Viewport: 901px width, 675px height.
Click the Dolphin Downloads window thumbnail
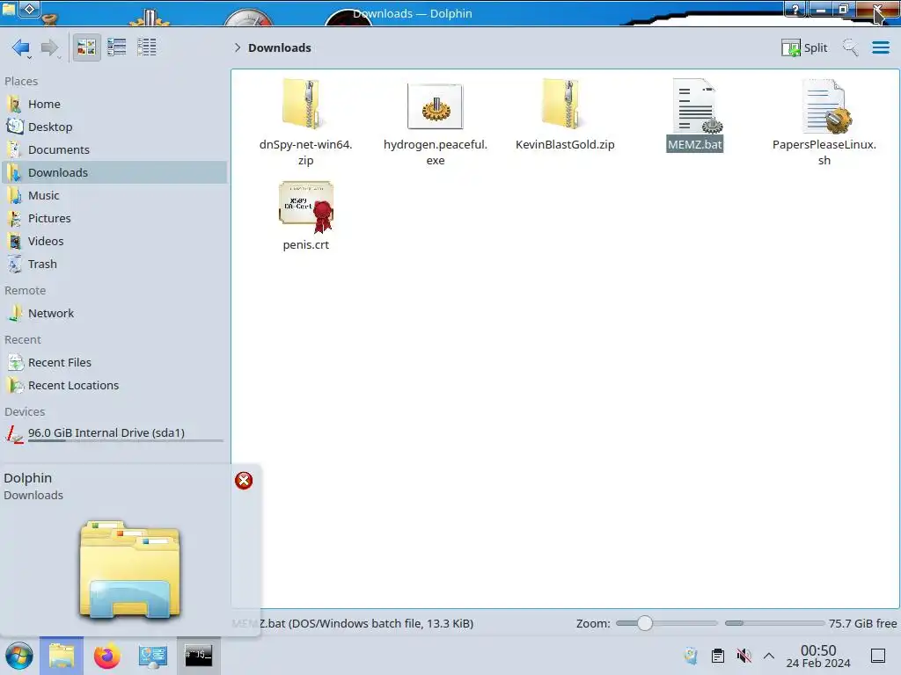(130, 570)
